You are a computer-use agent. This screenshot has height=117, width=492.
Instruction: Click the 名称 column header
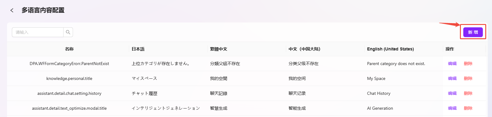[69, 49]
